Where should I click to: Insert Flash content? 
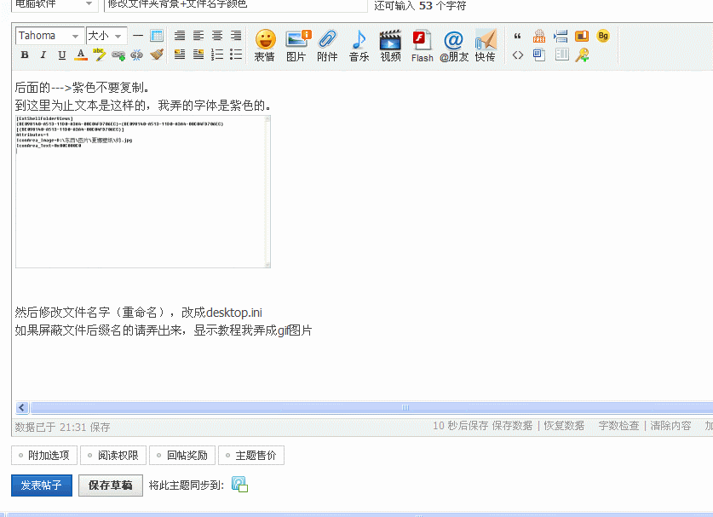coord(422,45)
